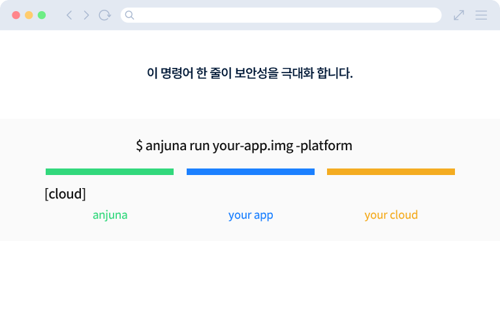Screen dimensions: 500x320
Task: Click the red close window dot
Action: pyautogui.click(x=16, y=15)
